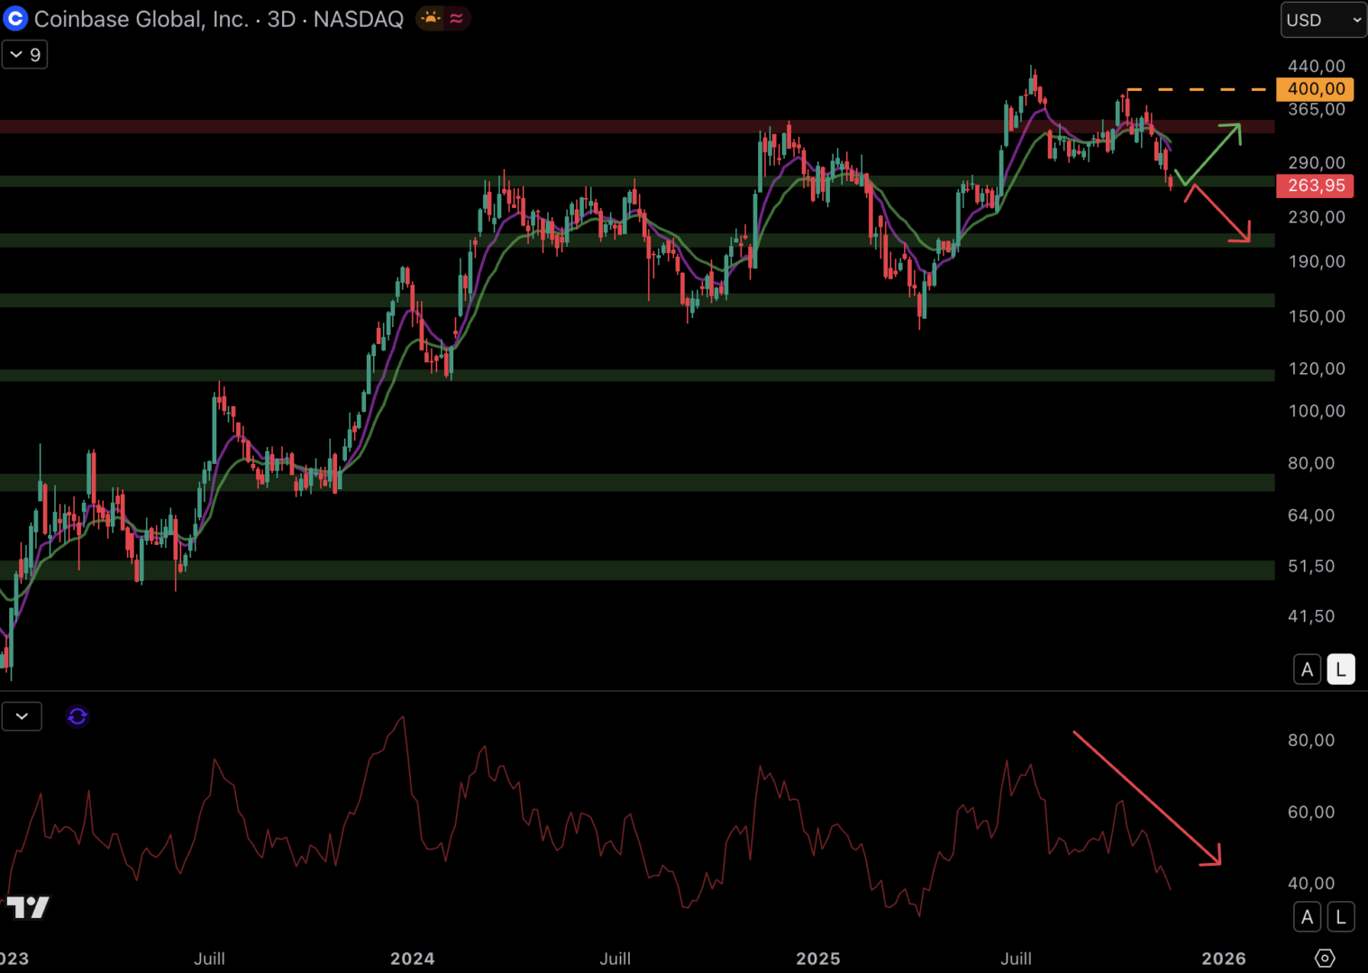Click the purple refresh icon in the lower pane

pos(78,716)
